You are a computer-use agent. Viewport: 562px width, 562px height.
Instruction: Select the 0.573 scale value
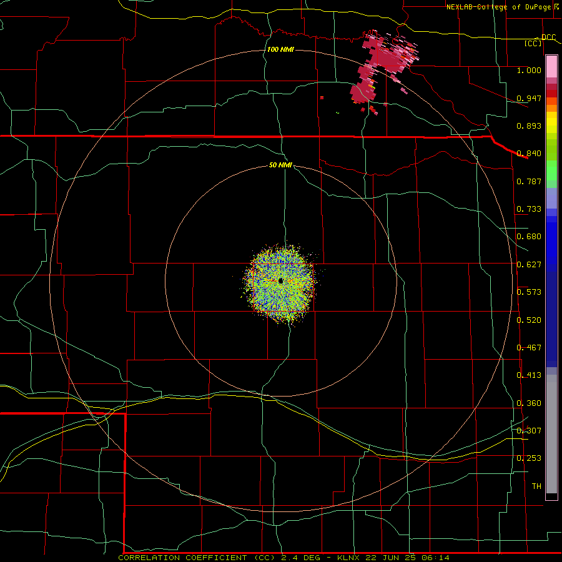pyautogui.click(x=529, y=292)
